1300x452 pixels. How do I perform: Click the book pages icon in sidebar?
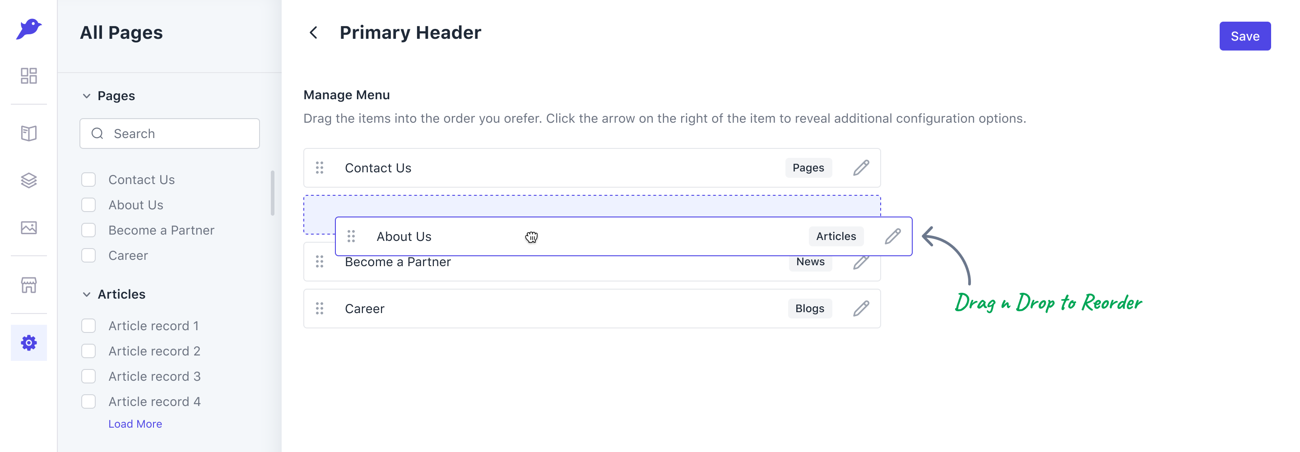point(29,133)
